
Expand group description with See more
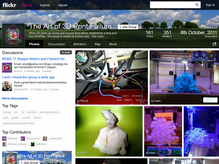click(x=98, y=36)
